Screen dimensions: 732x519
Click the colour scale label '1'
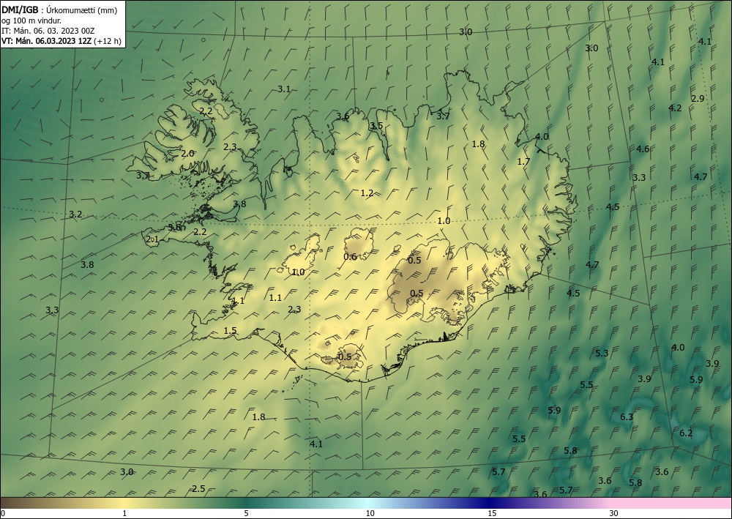124,513
